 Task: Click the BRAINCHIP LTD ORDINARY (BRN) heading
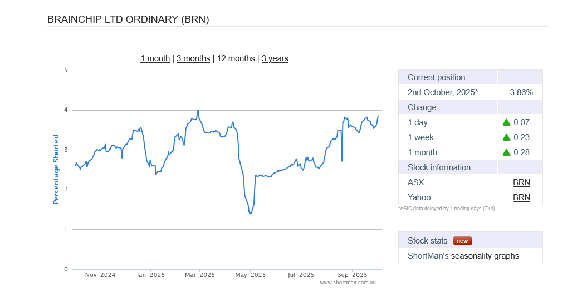(128, 19)
